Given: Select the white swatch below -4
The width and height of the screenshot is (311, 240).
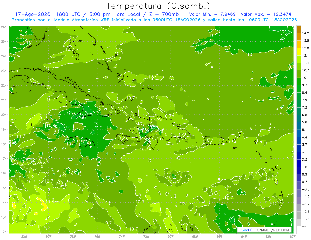Looking at the screenshot, I should pos(299,230).
